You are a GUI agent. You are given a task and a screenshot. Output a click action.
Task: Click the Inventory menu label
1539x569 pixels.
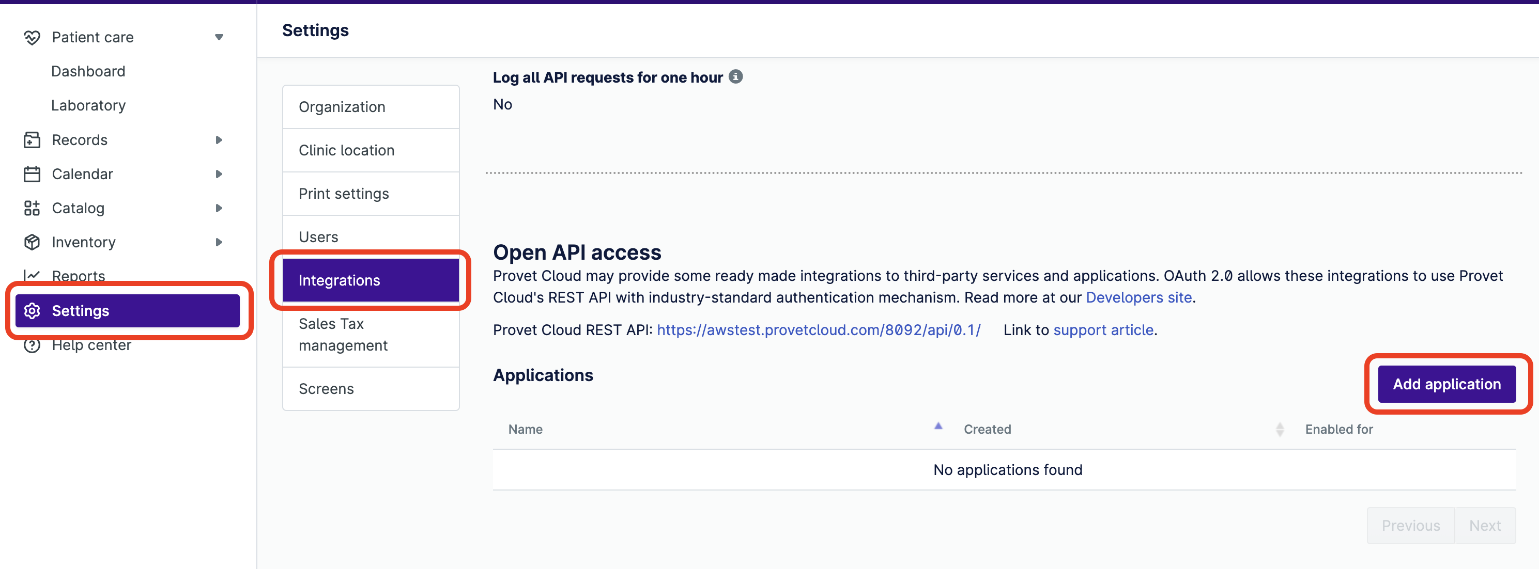84,242
